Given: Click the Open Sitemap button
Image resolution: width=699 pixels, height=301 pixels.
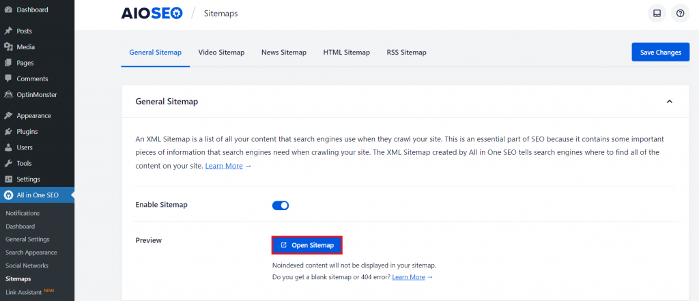Looking at the screenshot, I should pos(307,245).
